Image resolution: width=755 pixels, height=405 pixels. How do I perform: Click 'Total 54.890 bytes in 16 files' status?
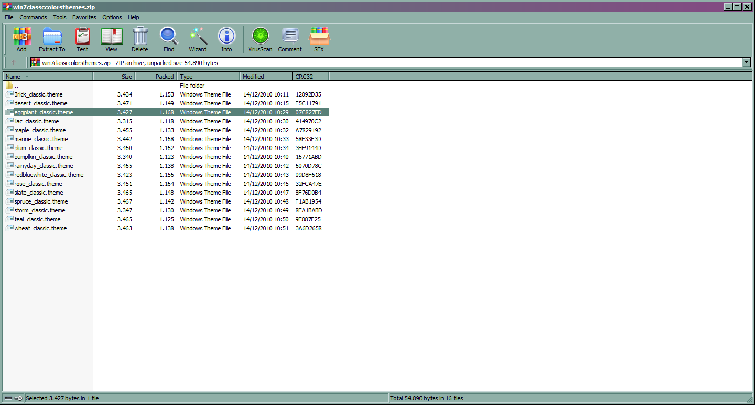pyautogui.click(x=427, y=398)
